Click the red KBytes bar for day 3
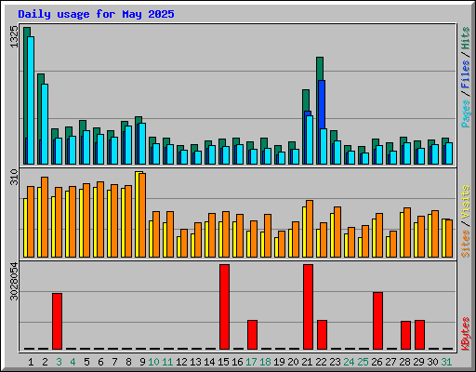 (x=58, y=321)
